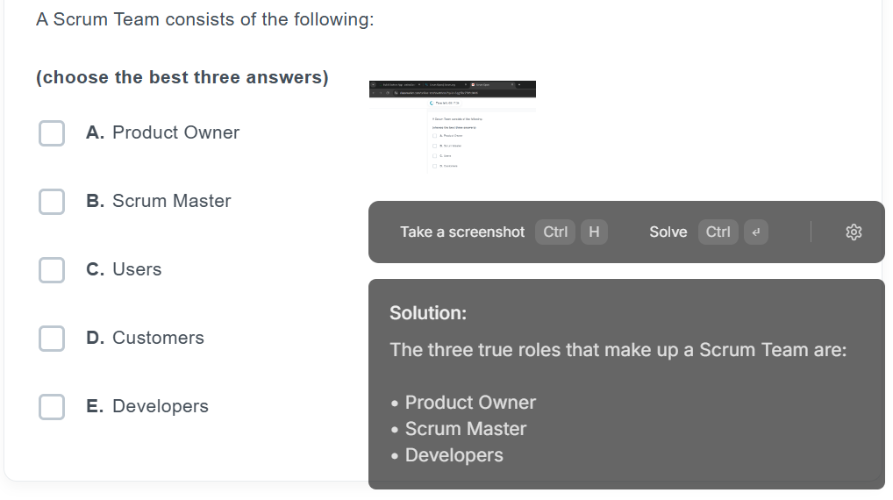Viewport: 893px width, 500px height.
Task: Click the Ctrl badge next to Solve
Action: coord(718,232)
